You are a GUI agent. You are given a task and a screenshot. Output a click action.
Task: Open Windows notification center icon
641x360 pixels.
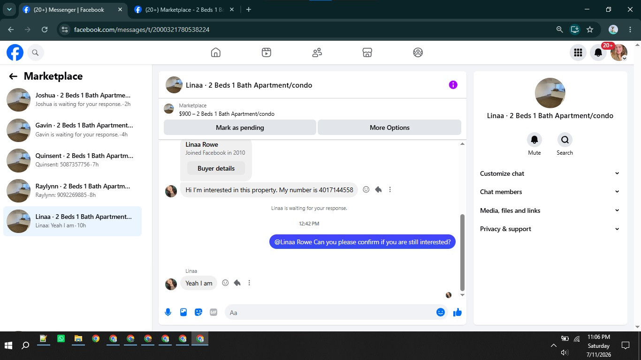click(625, 345)
